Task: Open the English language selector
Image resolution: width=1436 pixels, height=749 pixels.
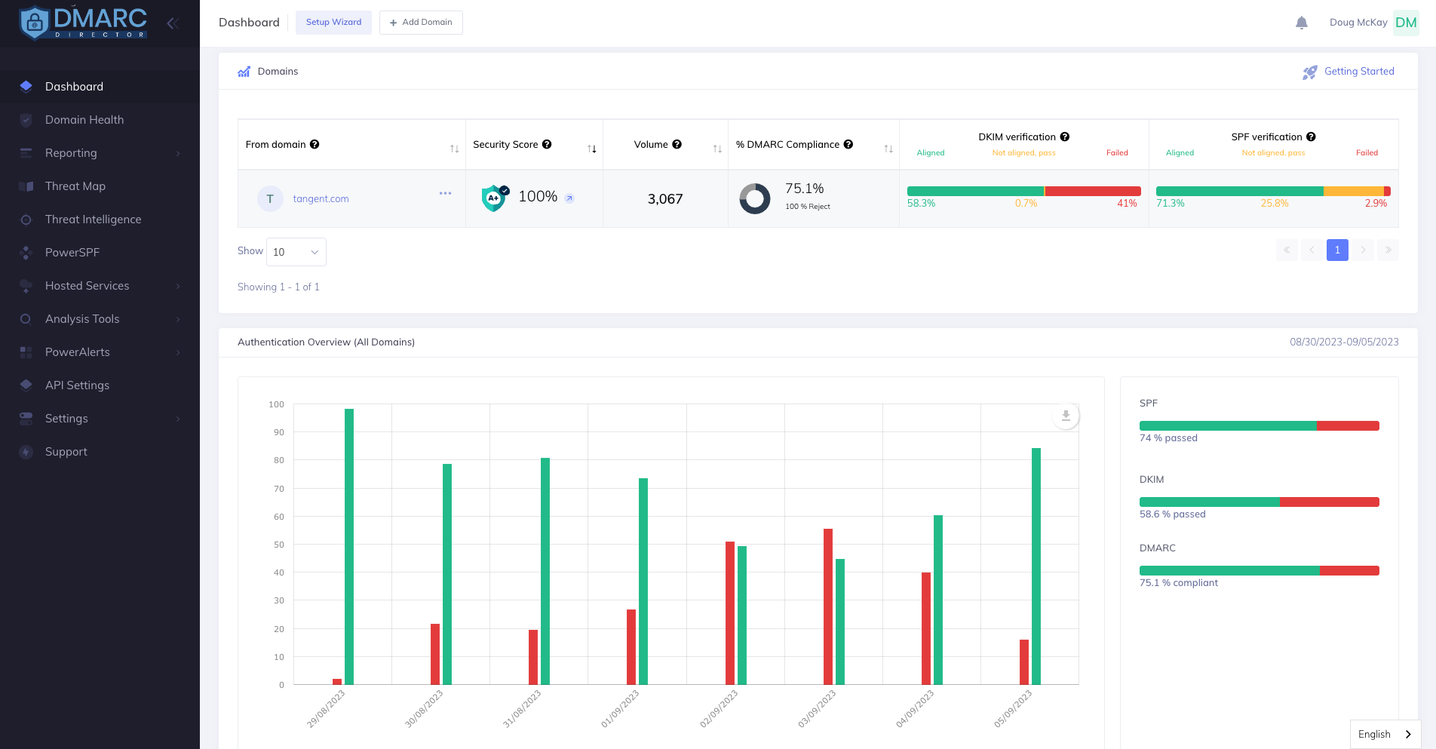Action: (x=1385, y=734)
